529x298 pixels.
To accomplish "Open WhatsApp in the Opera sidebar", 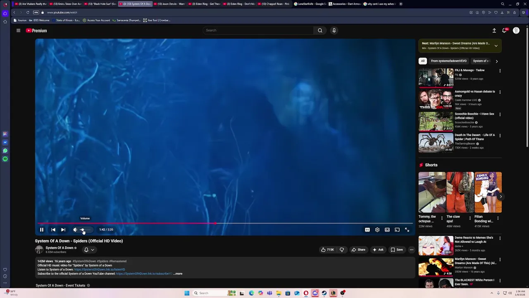I will [5, 151].
